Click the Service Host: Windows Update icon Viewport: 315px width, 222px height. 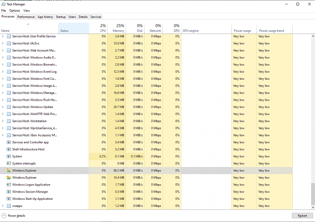point(9,107)
